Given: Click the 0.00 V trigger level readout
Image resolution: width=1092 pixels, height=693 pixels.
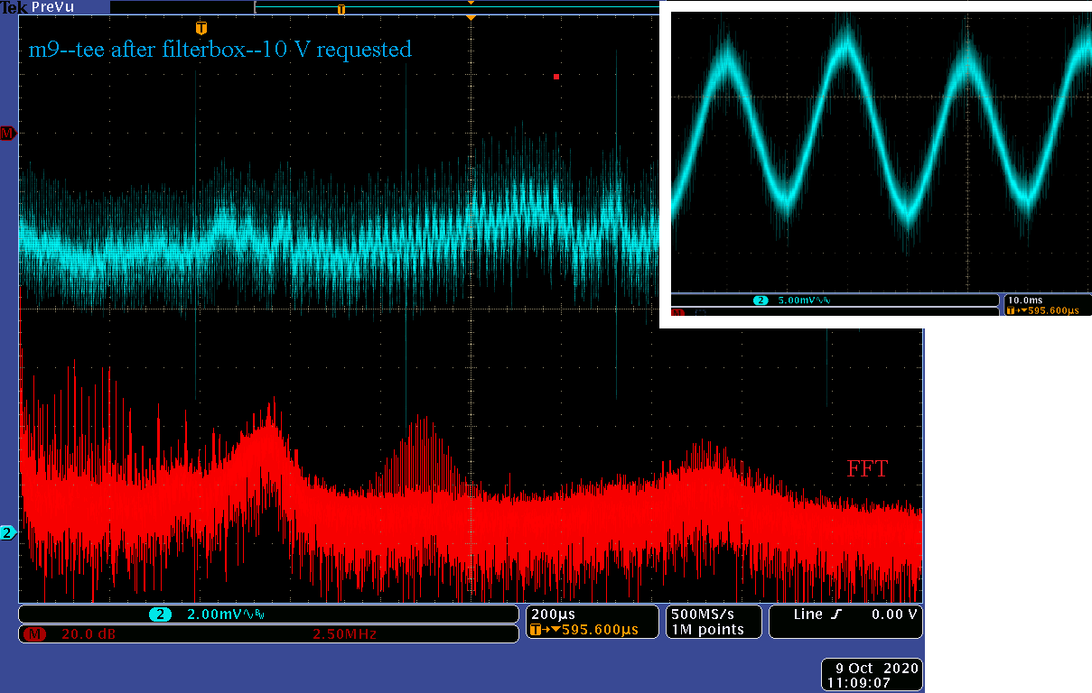Looking at the screenshot, I should pyautogui.click(x=894, y=614).
